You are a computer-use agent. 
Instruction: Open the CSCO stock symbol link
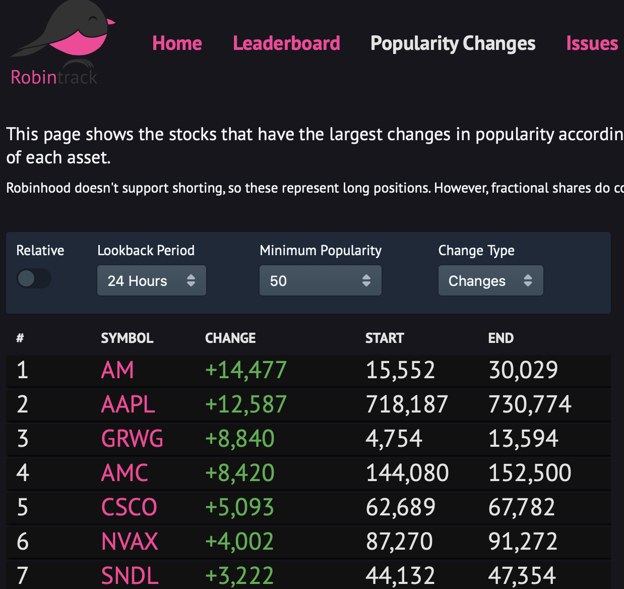pyautogui.click(x=129, y=507)
